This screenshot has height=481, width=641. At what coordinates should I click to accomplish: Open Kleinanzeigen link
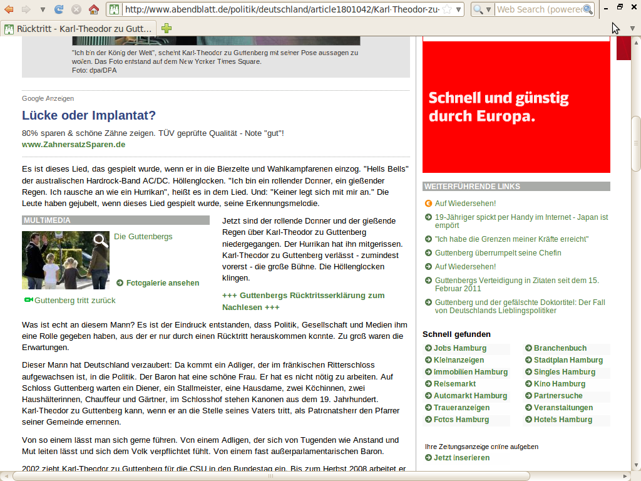coord(459,360)
